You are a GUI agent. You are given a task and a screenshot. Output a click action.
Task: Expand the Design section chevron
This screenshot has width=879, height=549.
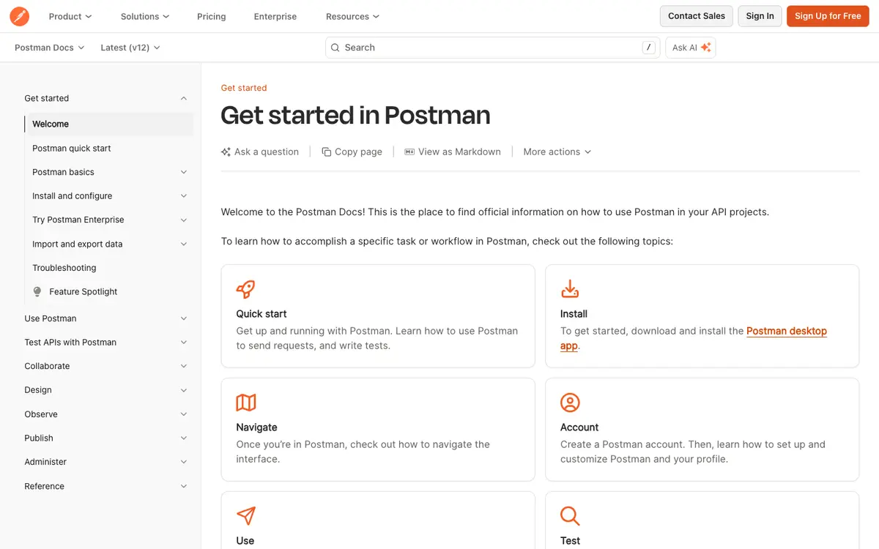point(184,390)
